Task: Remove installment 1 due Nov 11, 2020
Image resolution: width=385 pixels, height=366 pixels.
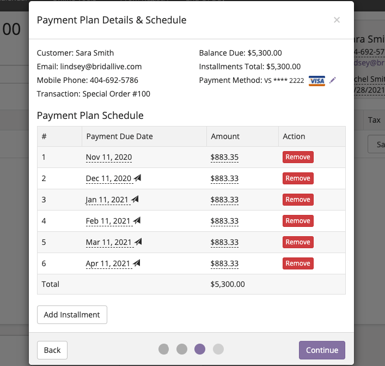Action: [x=298, y=157]
